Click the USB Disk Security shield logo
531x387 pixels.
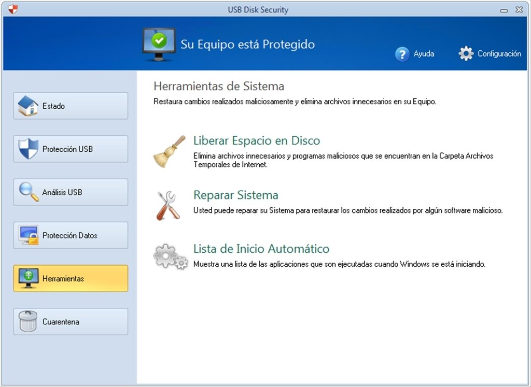pyautogui.click(x=13, y=9)
